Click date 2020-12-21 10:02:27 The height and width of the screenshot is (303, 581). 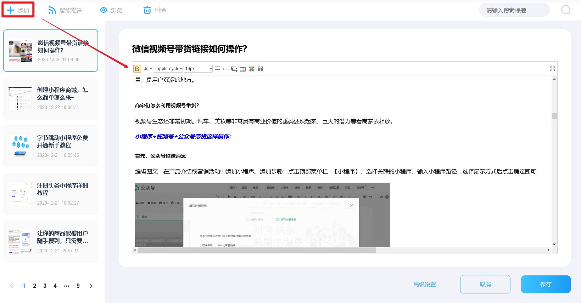58,203
